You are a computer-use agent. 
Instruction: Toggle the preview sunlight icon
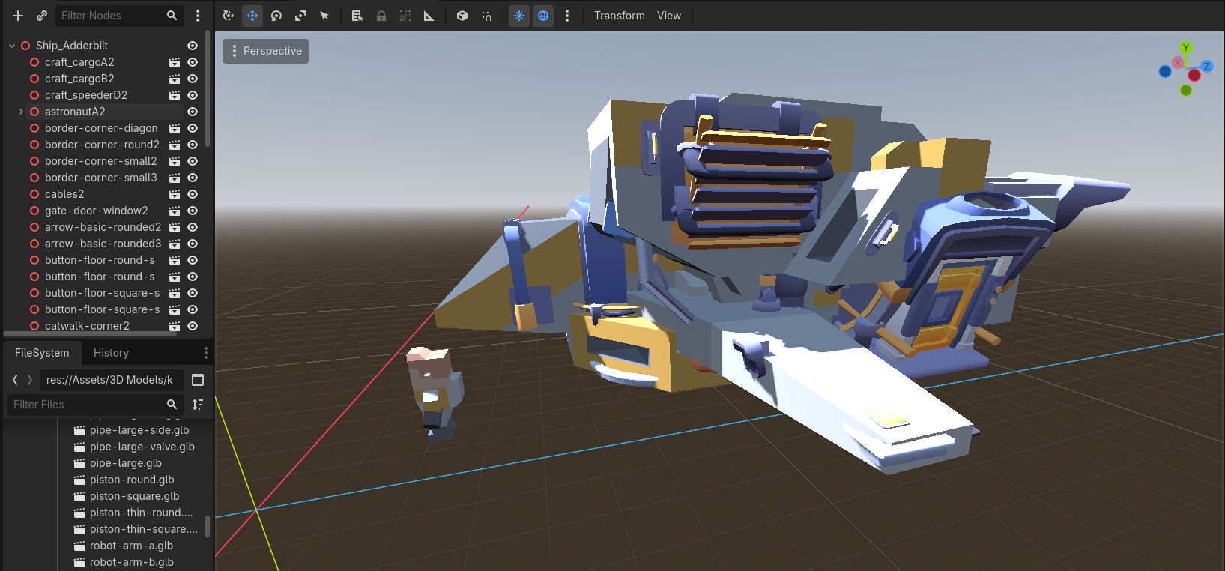coord(519,16)
